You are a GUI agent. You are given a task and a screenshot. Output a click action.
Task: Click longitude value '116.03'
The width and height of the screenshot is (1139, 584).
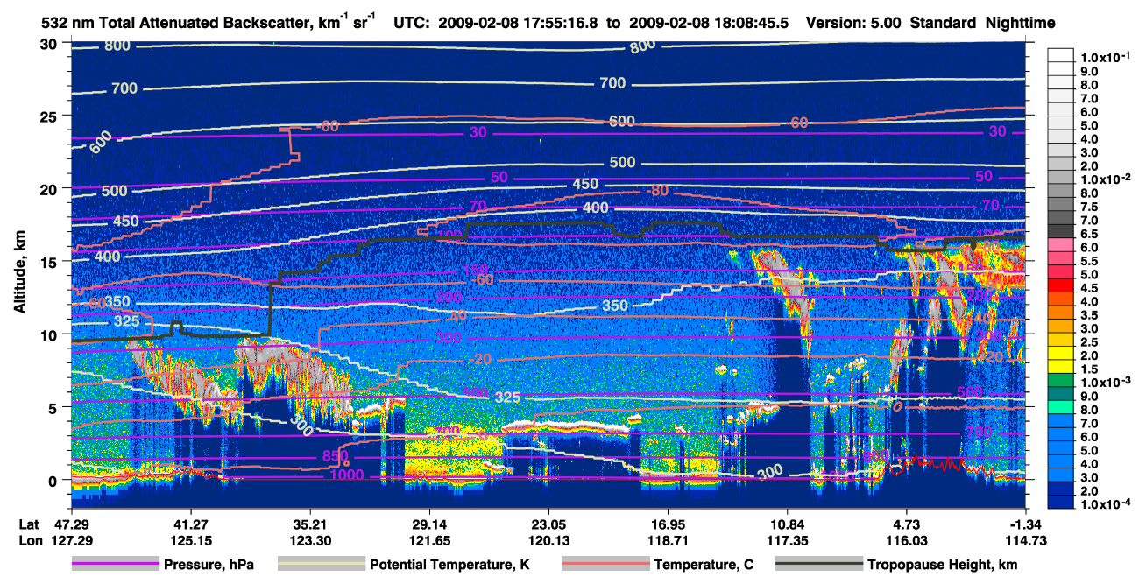[907, 541]
